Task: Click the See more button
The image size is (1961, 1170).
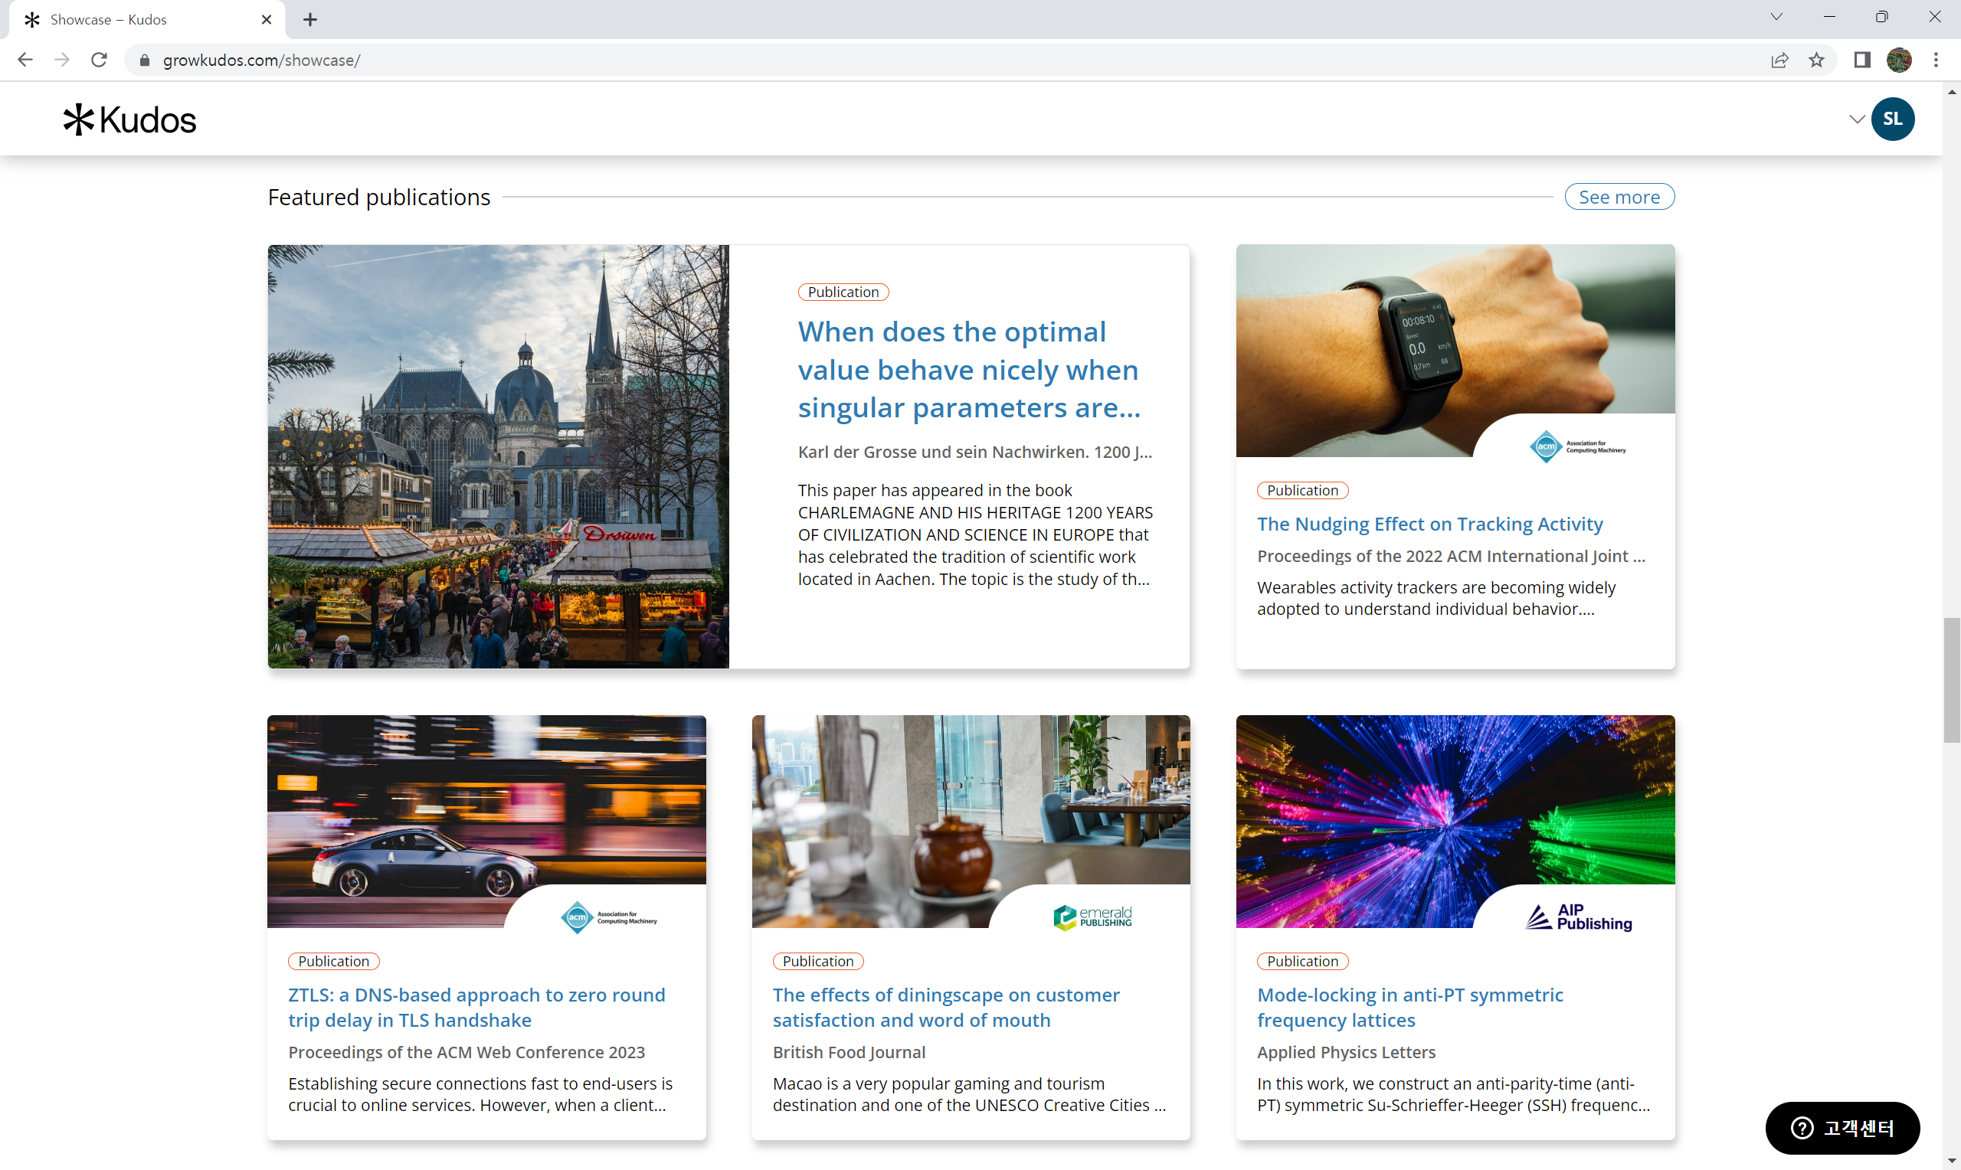Action: pos(1619,197)
